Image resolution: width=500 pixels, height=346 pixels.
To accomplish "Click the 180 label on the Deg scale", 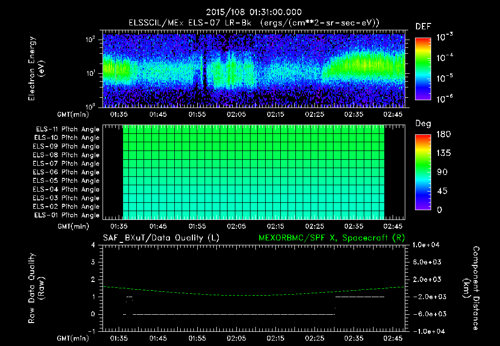I will pyautogui.click(x=443, y=134).
